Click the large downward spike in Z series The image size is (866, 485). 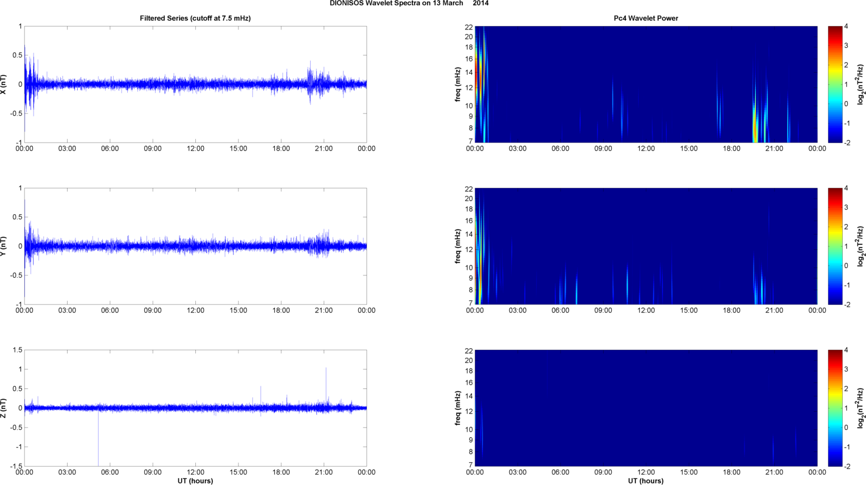tap(98, 438)
